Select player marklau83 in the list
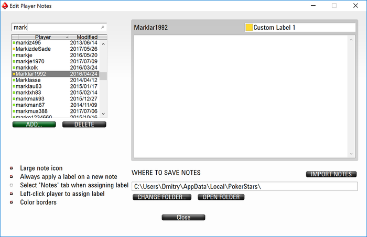This screenshot has width=367, height=237. coord(56,86)
